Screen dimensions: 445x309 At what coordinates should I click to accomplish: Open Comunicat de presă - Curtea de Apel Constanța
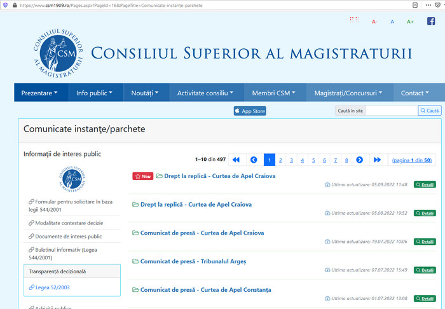tap(206, 290)
